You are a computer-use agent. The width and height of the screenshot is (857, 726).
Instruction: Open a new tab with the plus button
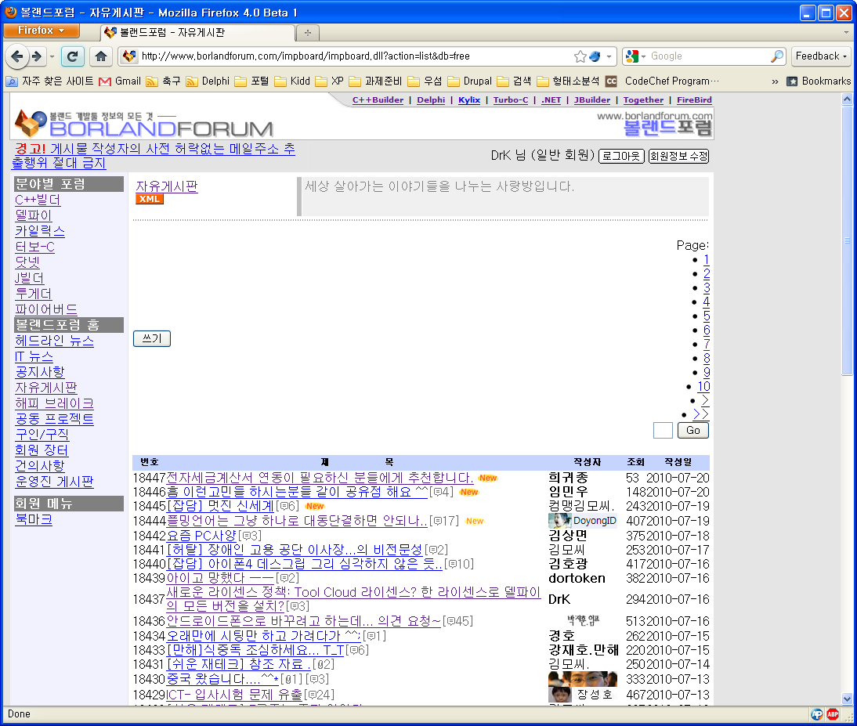(307, 33)
